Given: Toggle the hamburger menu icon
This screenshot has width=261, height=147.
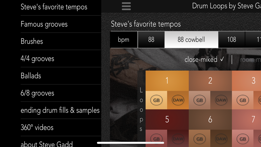Looking at the screenshot, I should click(126, 6).
